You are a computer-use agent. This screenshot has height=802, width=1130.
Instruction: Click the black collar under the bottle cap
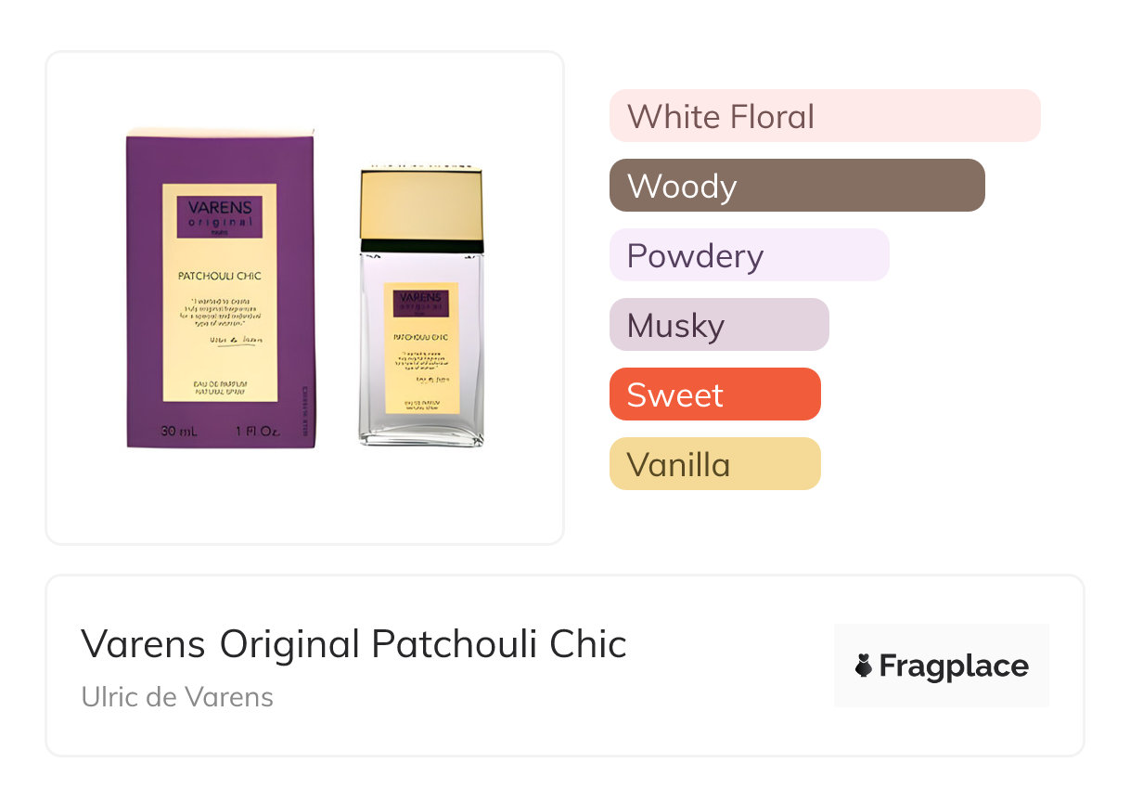point(421,246)
